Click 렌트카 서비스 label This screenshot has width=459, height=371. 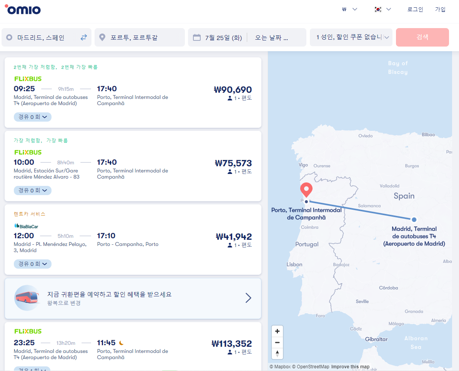click(29, 214)
